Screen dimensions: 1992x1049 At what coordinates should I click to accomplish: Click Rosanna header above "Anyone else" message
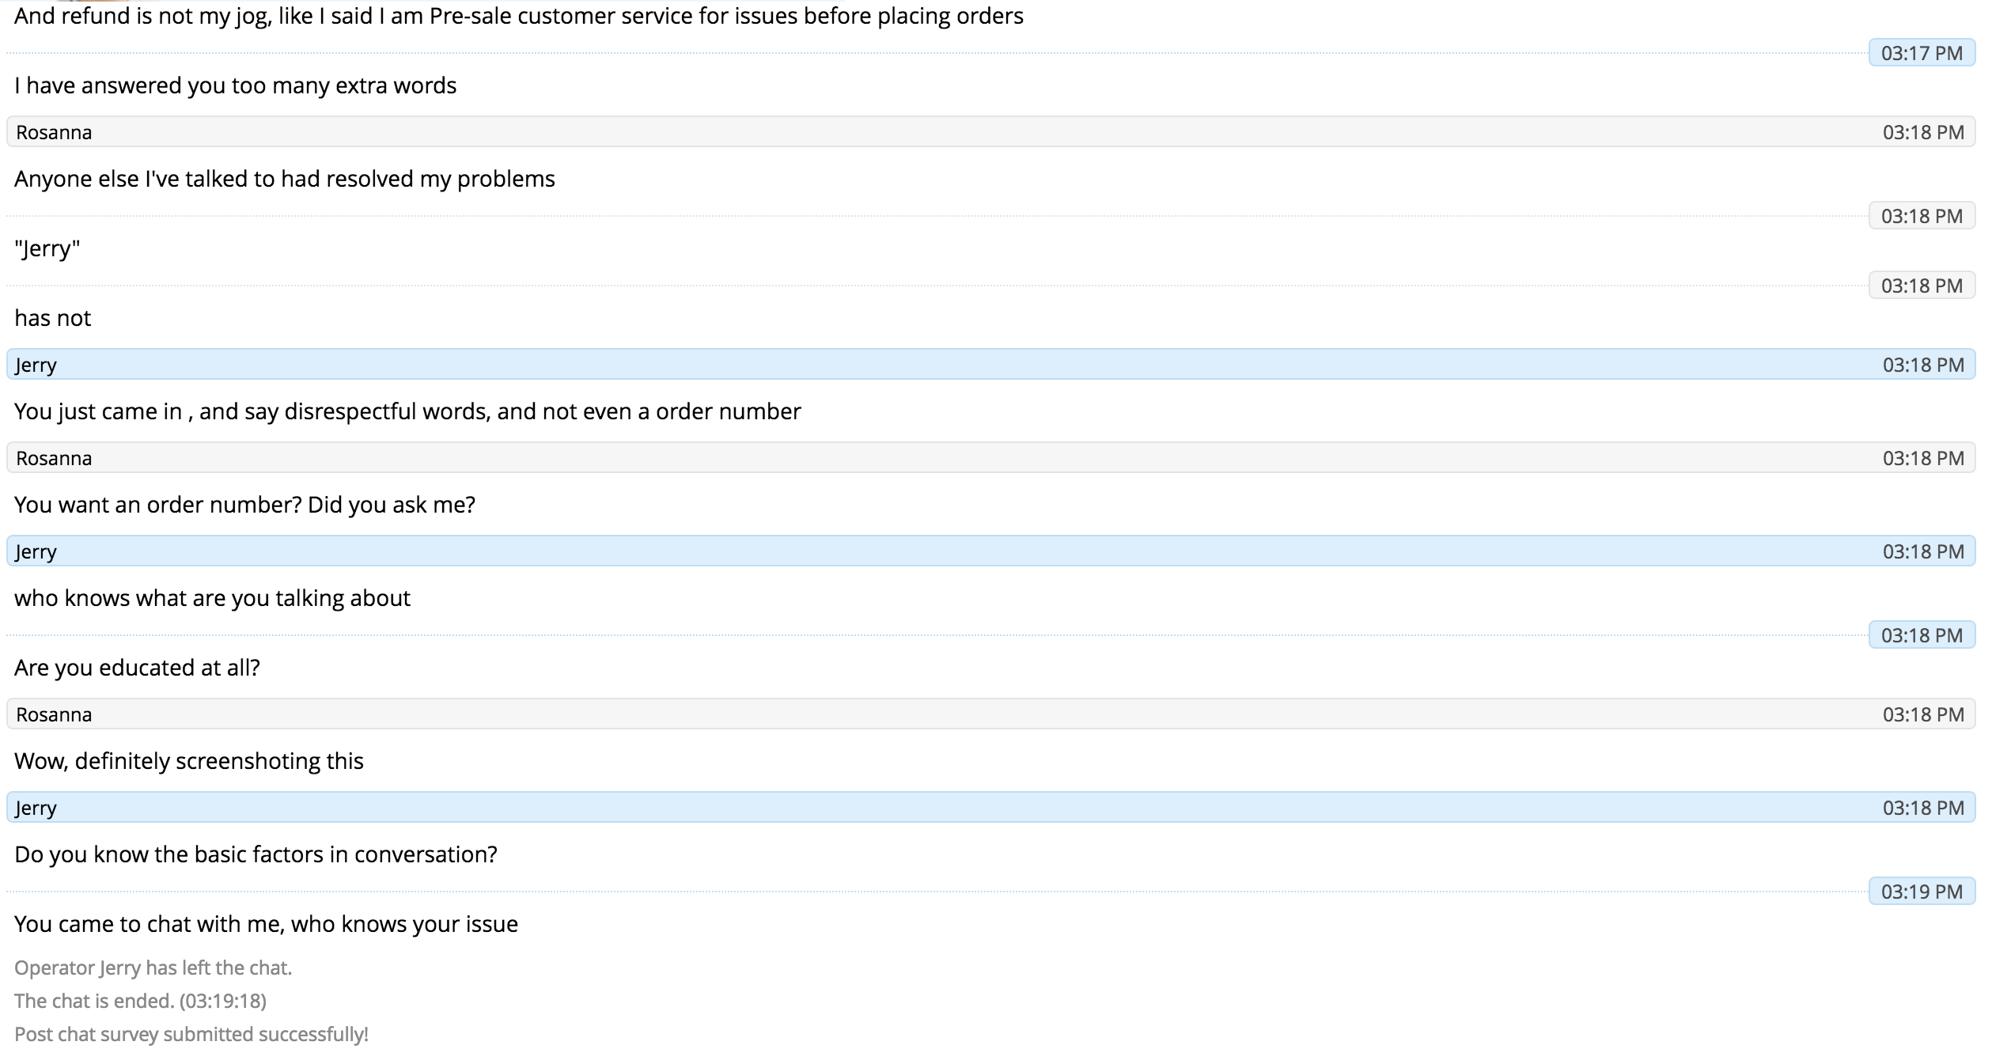(x=54, y=132)
